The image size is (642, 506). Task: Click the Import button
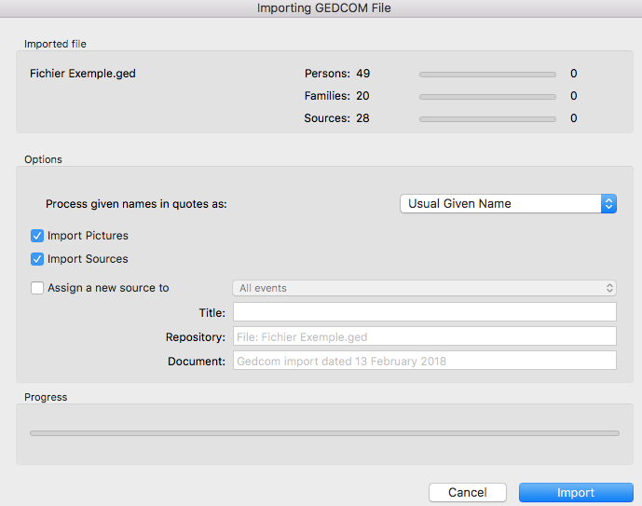click(x=576, y=493)
